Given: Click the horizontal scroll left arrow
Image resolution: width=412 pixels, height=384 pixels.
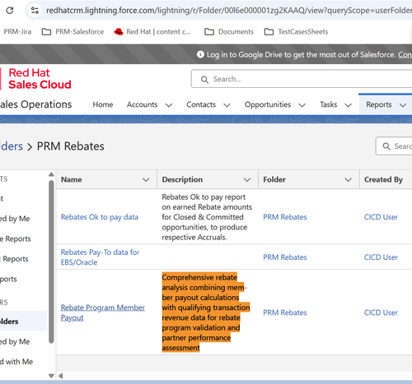Looking at the screenshot, I should coord(61,376).
